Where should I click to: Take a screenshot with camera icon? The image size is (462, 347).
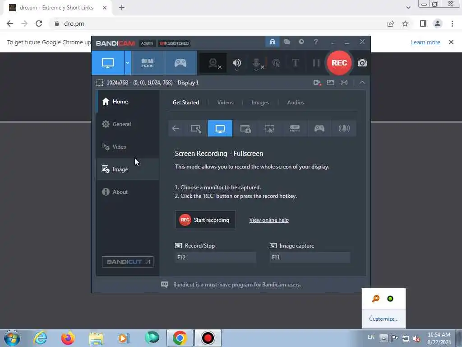coord(362,63)
